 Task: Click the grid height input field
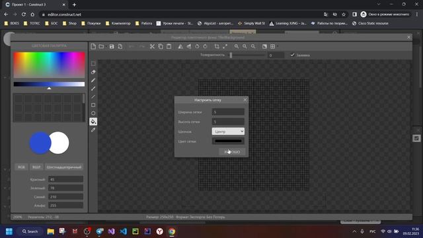tap(228, 122)
